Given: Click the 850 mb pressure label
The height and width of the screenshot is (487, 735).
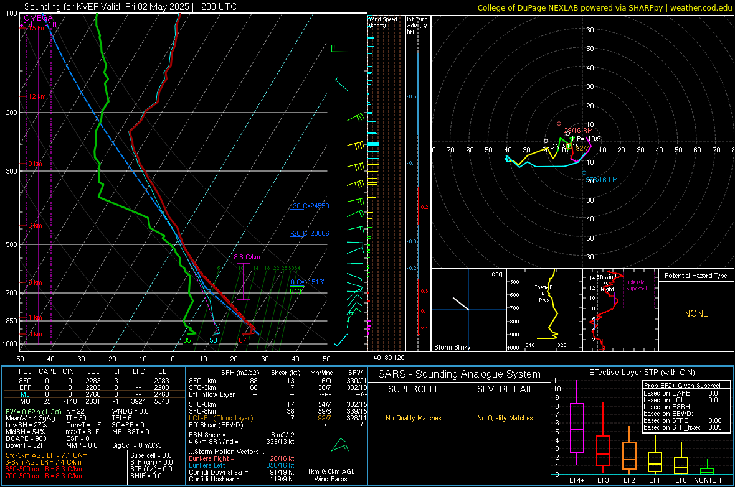Looking at the screenshot, I should [11, 321].
